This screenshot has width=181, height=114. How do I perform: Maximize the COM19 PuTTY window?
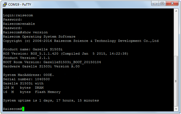pos(162,3)
